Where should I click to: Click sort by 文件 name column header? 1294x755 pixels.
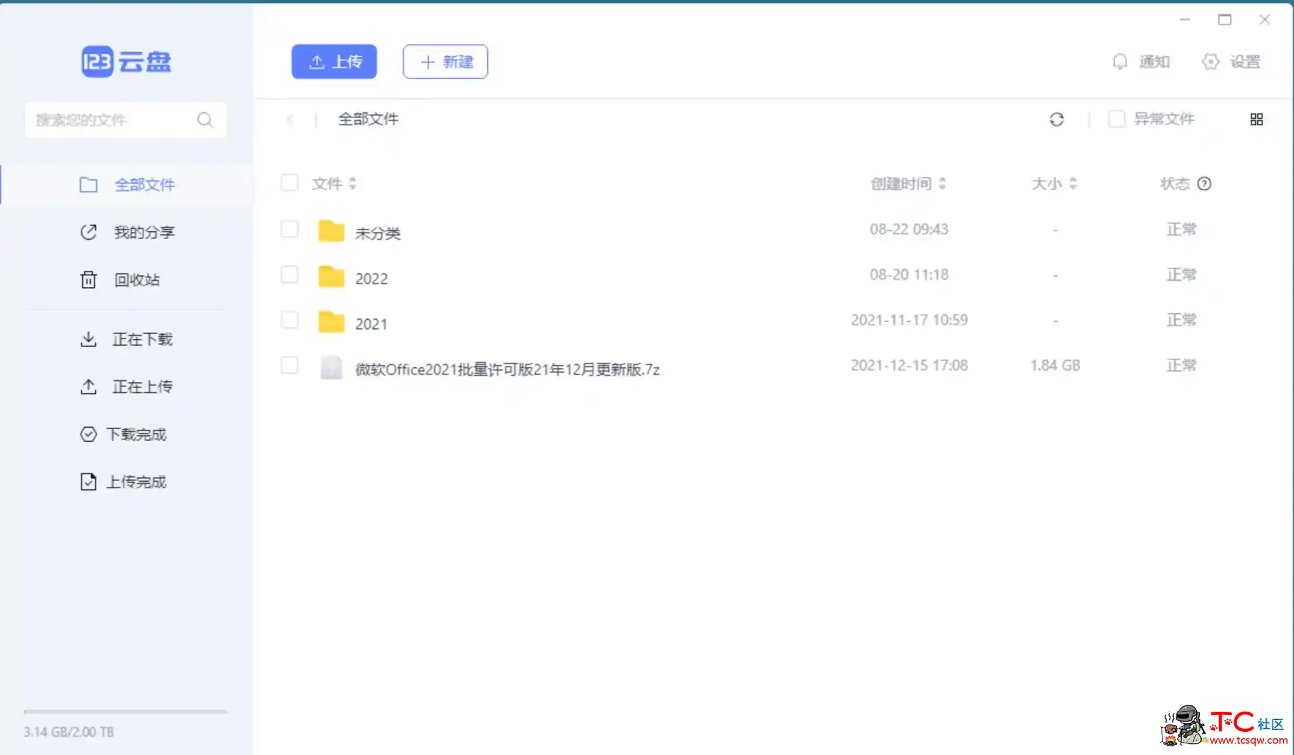pyautogui.click(x=333, y=184)
